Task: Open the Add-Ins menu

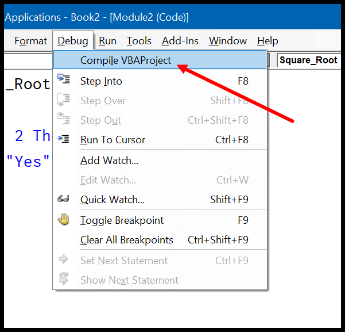Action: 180,41
